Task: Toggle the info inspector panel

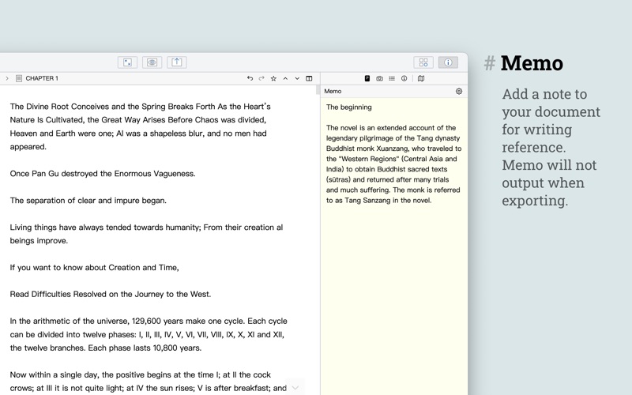Action: pos(448,62)
